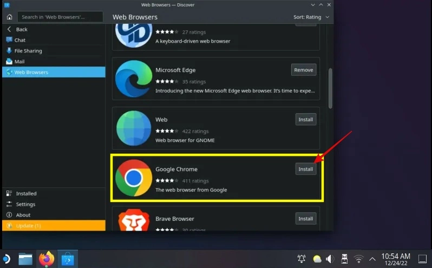Screen dimensions: 432x268
Task: Click the Google Chrome logo icon
Action: pos(134,178)
